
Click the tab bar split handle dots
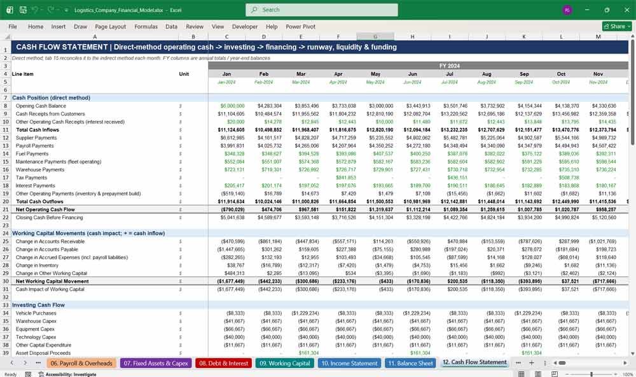click(545, 363)
